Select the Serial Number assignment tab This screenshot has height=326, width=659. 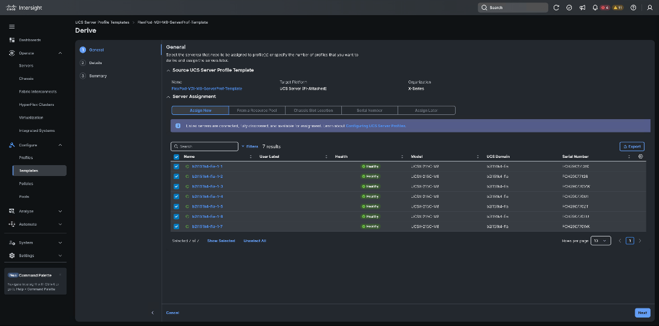(x=369, y=111)
